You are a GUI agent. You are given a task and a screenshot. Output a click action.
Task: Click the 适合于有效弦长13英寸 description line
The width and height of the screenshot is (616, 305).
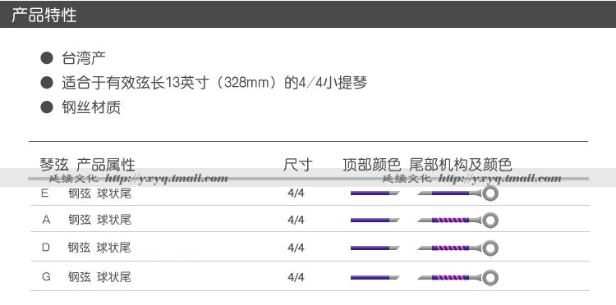[214, 83]
